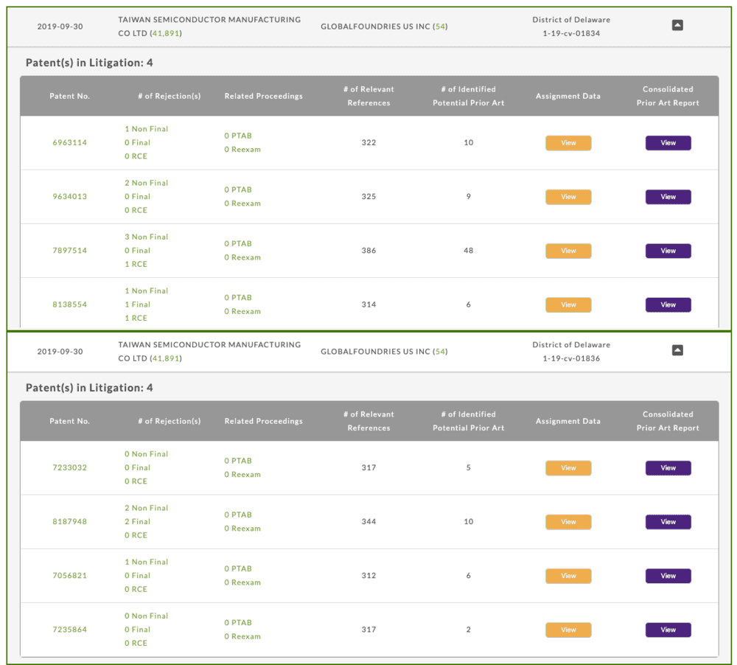The height and width of the screenshot is (665, 737).
Task: Open patent number 7056821
Action: click(69, 576)
